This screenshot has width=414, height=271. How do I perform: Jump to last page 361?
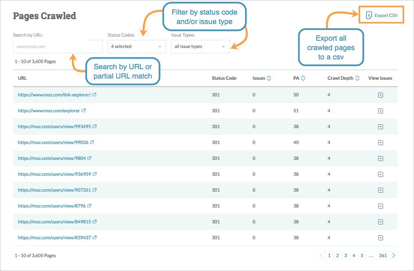[383, 256]
